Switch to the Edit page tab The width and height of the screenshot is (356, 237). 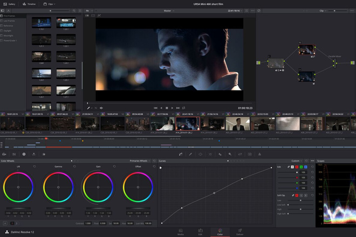pos(200,232)
